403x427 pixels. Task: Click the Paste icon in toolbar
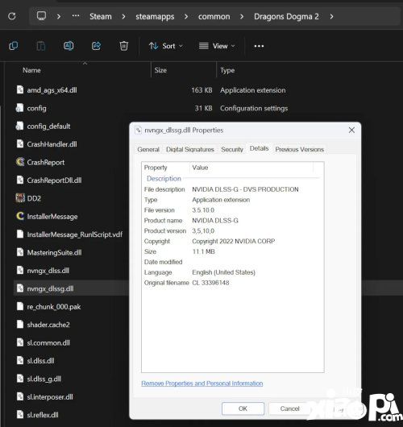(x=41, y=46)
